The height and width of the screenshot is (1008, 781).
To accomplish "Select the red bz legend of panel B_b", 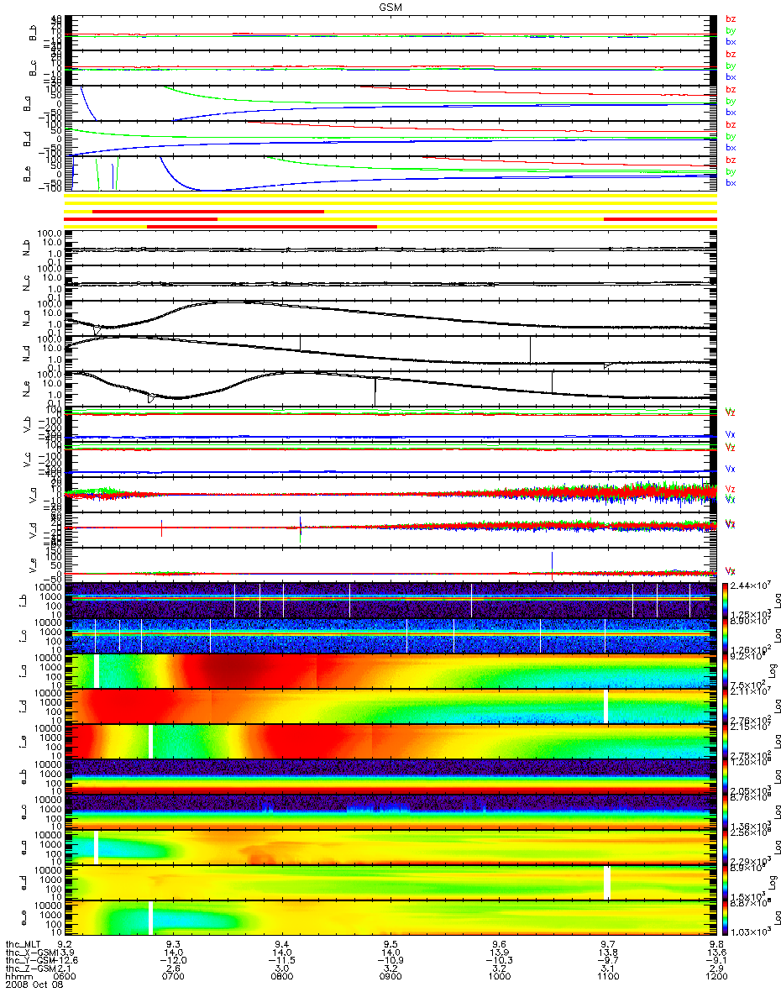I will (x=731, y=18).
